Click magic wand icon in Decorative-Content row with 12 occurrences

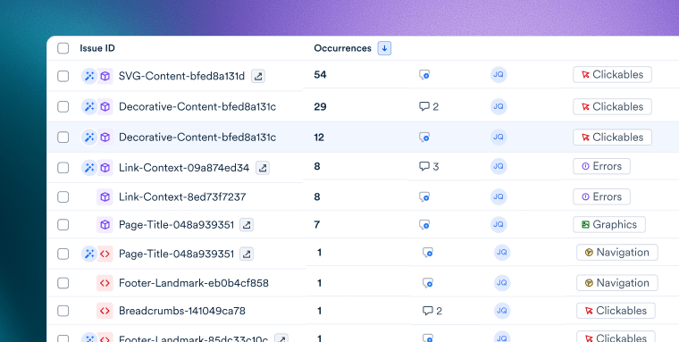pos(89,138)
